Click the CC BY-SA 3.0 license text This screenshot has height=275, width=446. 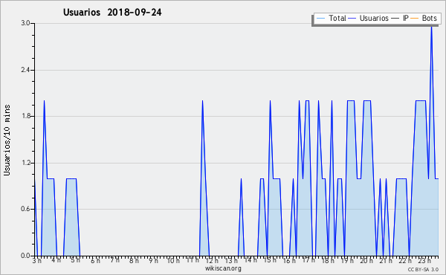click(x=423, y=269)
